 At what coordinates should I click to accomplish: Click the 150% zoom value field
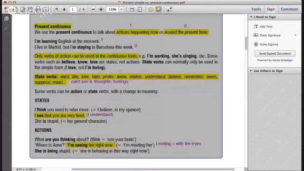113,9
